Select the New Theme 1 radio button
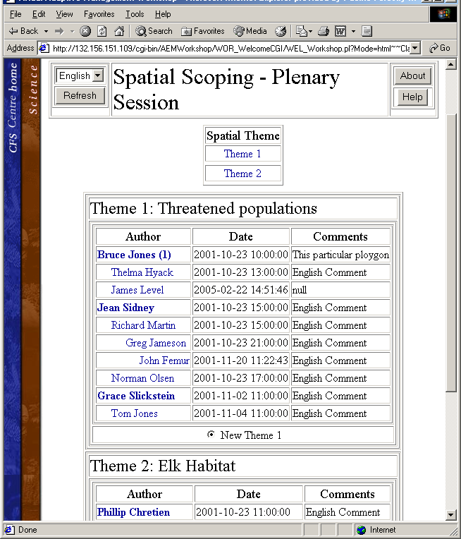The width and height of the screenshot is (461, 539). point(211,435)
